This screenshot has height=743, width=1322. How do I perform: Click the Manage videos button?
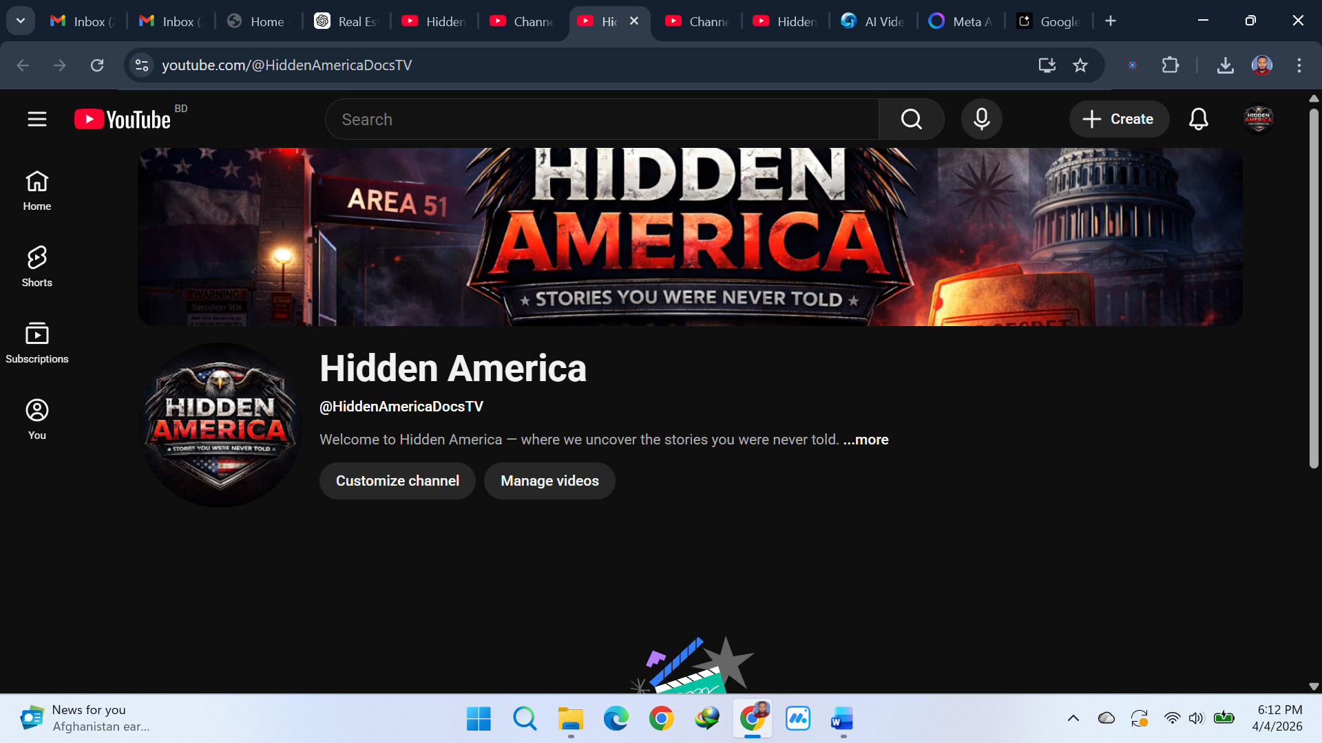pyautogui.click(x=549, y=481)
